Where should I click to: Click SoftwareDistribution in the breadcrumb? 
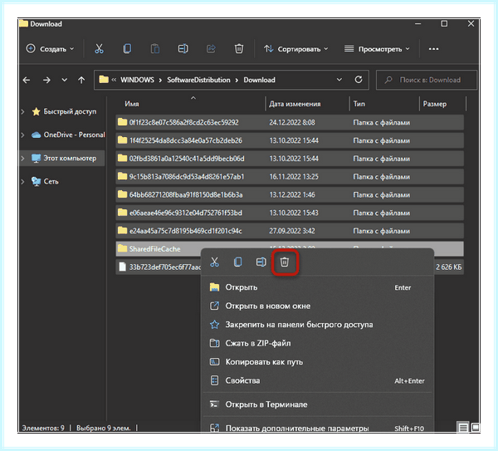198,80
